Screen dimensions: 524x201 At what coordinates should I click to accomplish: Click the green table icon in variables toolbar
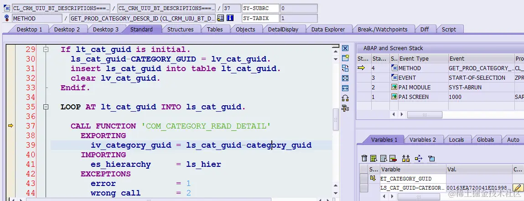[x=374, y=158]
